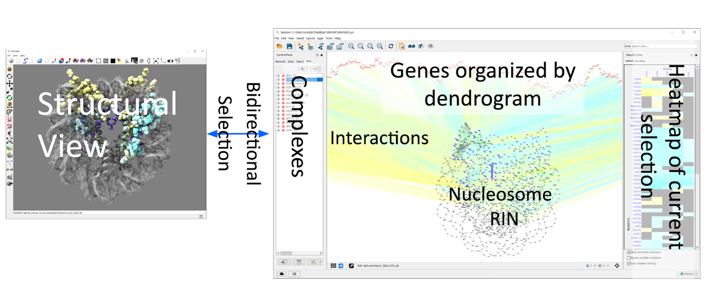Viewport: 704px width, 290px height.
Task: Open the Layout menu
Action: coord(310,38)
